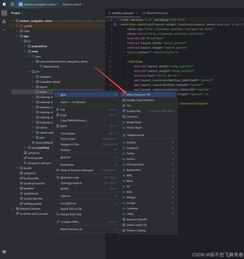Click the Paste icon in context menu

coord(58,126)
